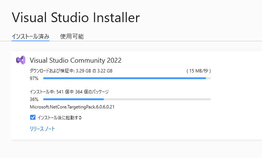Screen dimensions: 262x158
Task: Click the 3.29 GB の 3.22 GB size text
Action: point(94,71)
